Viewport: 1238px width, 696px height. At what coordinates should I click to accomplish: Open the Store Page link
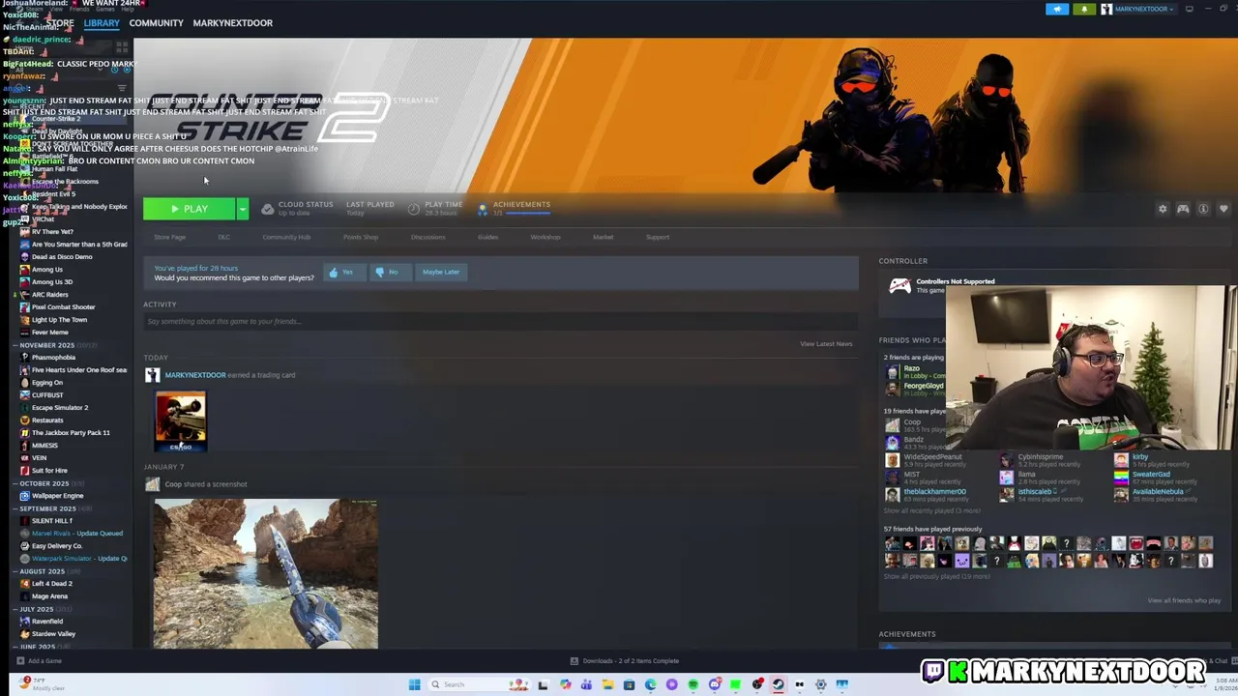pyautogui.click(x=169, y=237)
